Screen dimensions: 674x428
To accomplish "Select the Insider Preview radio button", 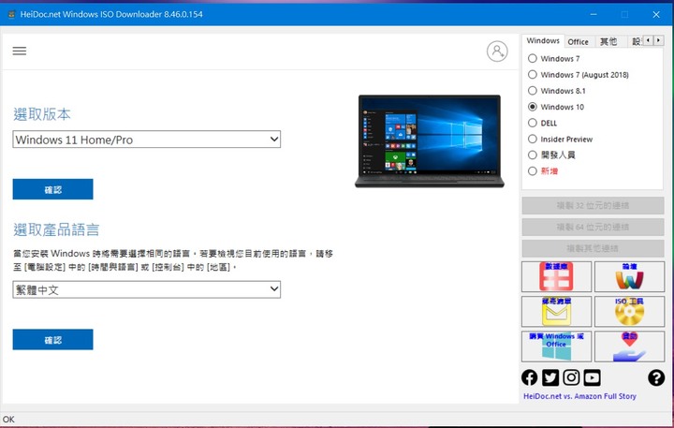I will tap(532, 139).
